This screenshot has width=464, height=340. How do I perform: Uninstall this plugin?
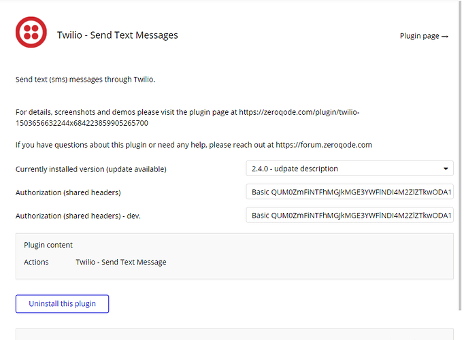coord(62,304)
